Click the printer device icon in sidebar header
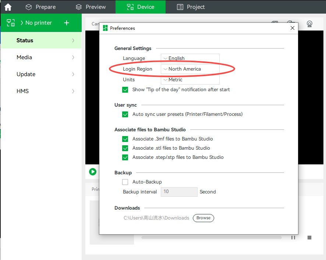Viewport: 326px width, 260px height. [11, 23]
